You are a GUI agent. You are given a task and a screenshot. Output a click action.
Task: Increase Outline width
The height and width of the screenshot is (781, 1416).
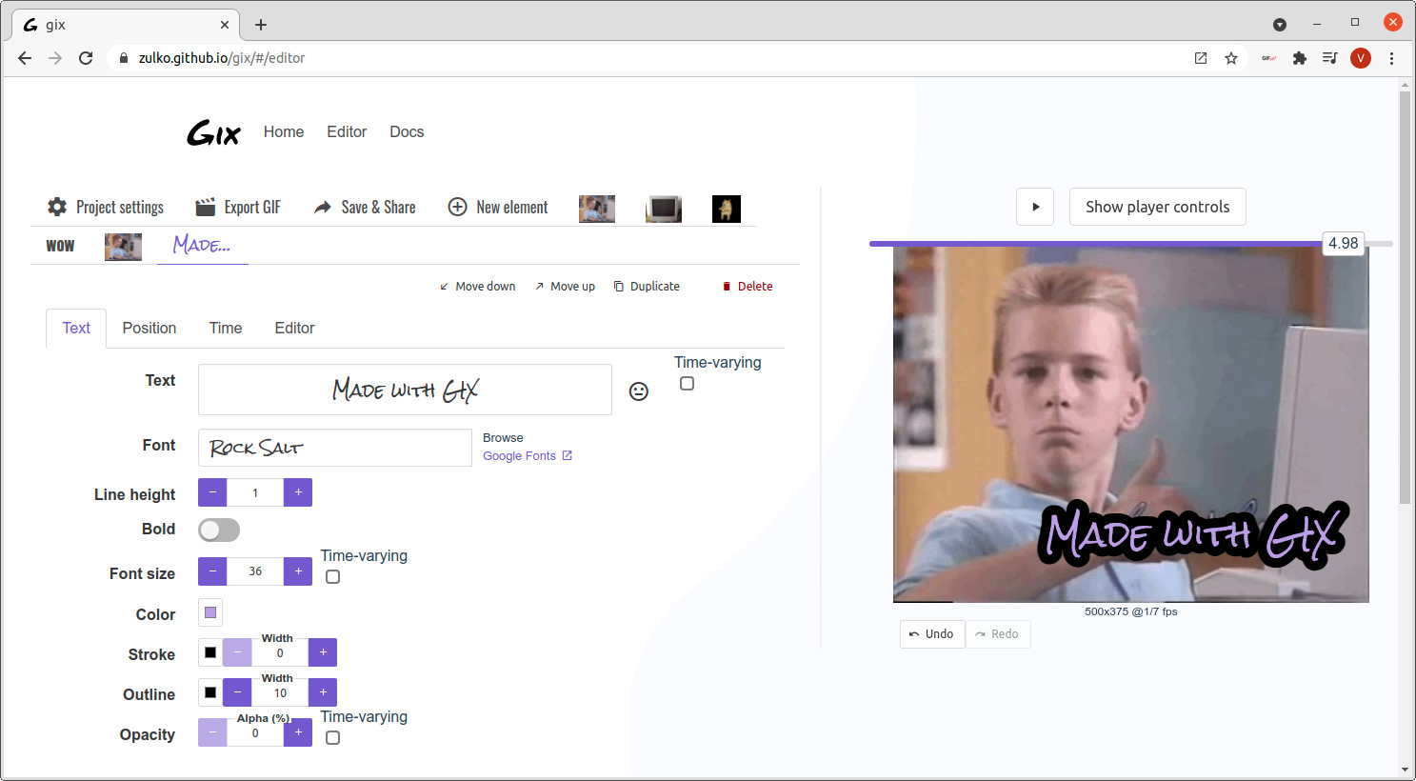(x=323, y=692)
